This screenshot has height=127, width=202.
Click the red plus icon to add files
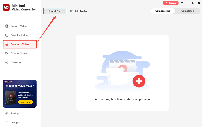tap(139, 81)
